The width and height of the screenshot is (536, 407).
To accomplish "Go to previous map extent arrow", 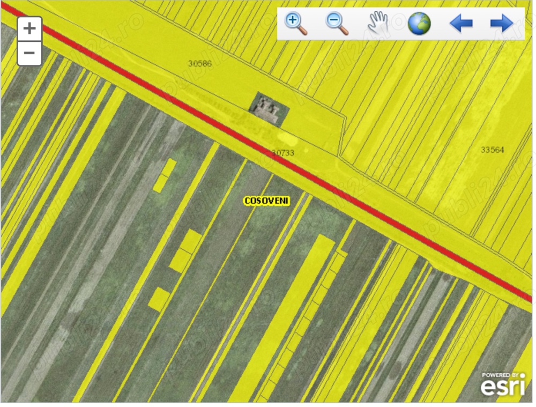I will coord(460,24).
